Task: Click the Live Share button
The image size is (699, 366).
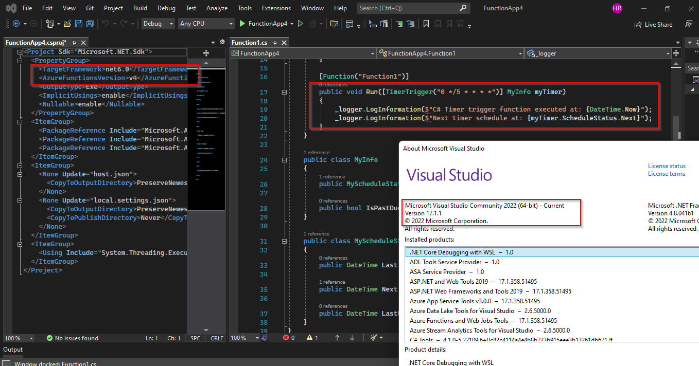Action: pos(653,24)
